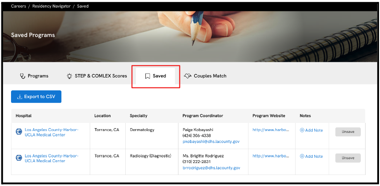Open hospital link in Radiology (Diagnostic) row
380x186 pixels.
(51, 158)
